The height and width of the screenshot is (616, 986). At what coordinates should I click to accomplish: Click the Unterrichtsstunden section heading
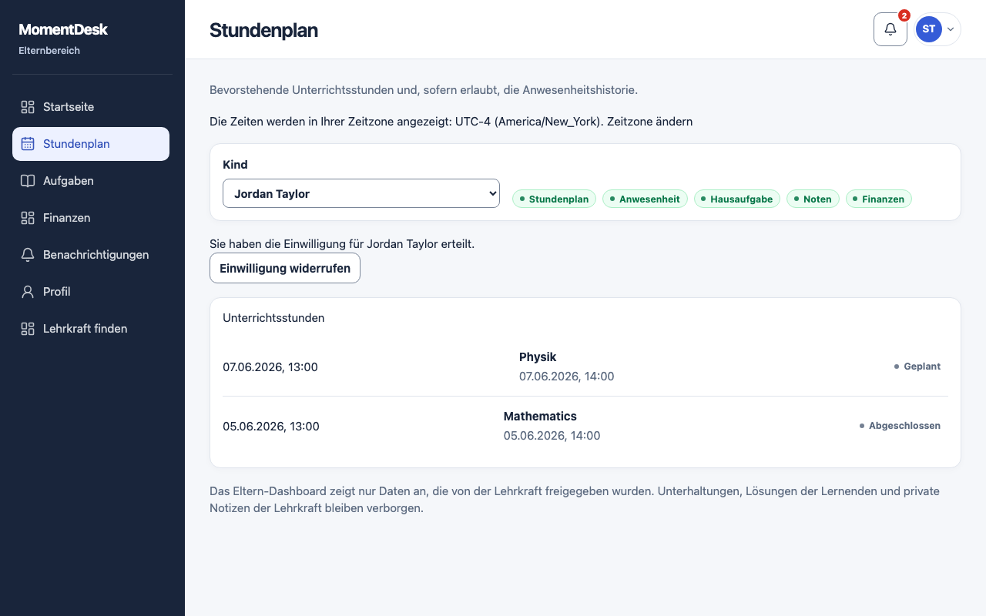[273, 318]
